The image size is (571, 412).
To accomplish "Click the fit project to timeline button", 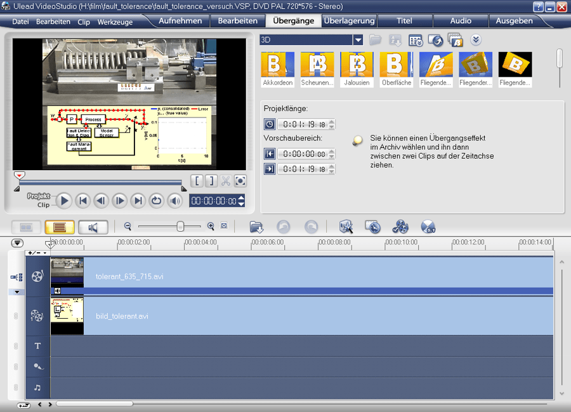I will pos(223,225).
